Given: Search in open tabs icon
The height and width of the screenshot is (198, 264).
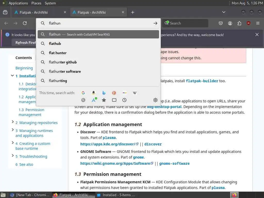Looking at the screenshot, I should point(114,100).
